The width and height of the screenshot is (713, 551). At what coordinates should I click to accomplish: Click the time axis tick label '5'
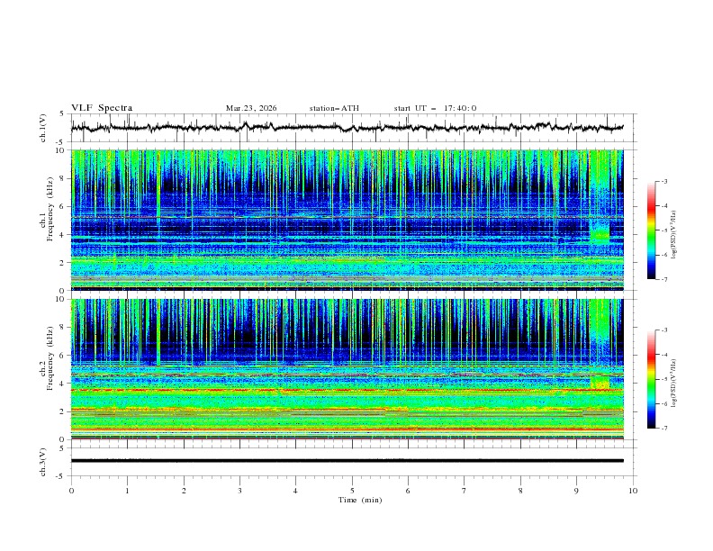click(x=352, y=491)
